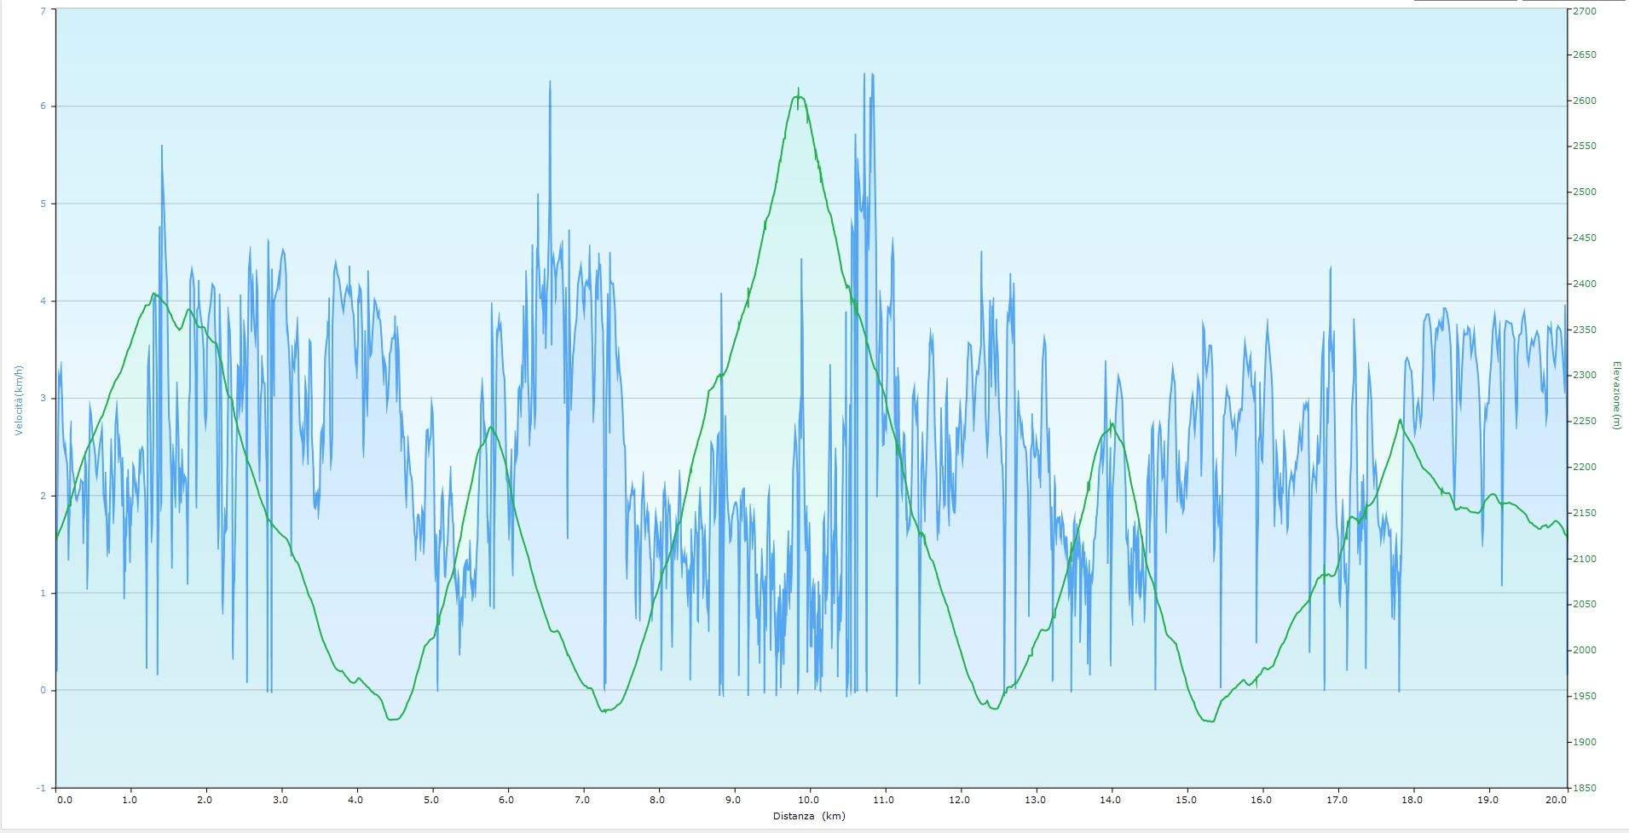
Task: Click the 2700 label on the elevation axis
Action: [x=1585, y=11]
